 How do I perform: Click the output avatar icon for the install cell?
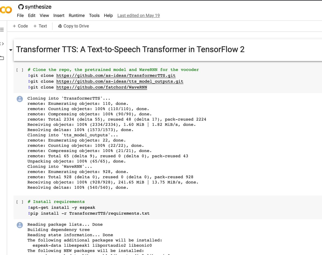[x=20, y=225]
